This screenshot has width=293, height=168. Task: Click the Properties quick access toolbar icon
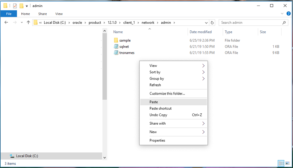coord(15,6)
